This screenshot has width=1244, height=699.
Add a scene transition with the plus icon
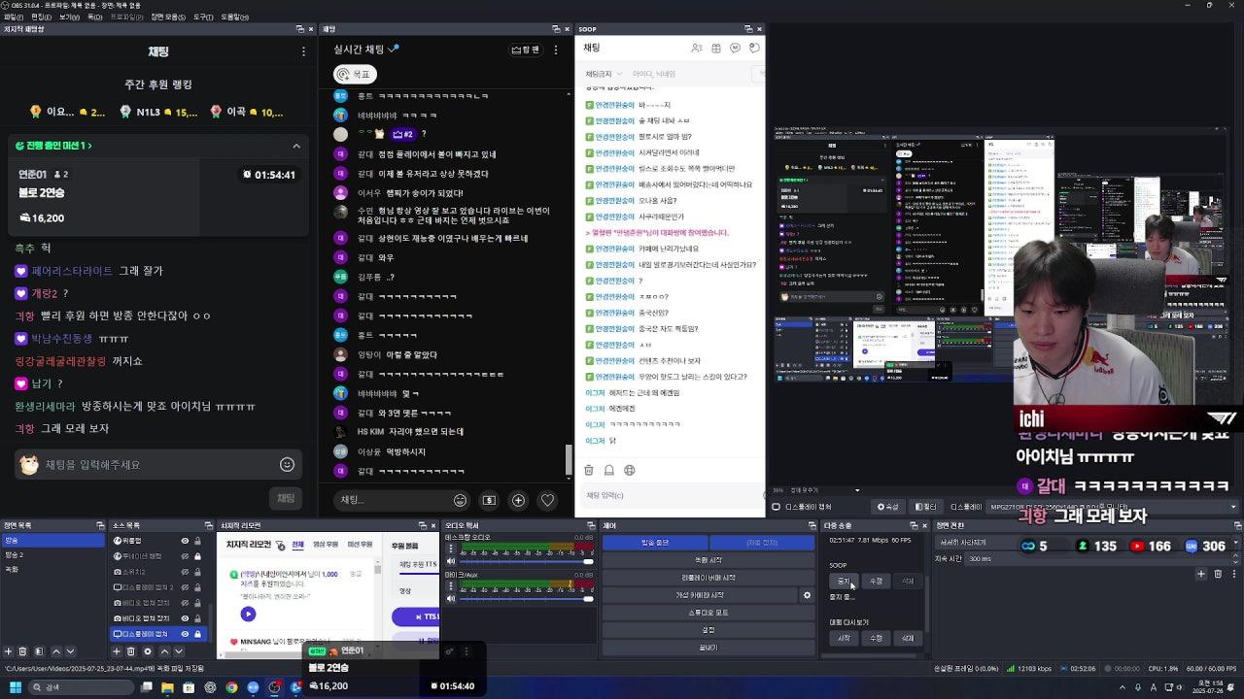click(1201, 574)
